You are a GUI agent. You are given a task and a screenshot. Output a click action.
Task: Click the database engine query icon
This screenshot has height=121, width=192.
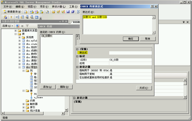26,12
